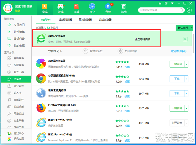Expand install options for Firefox火狐浏览器

(186, 108)
